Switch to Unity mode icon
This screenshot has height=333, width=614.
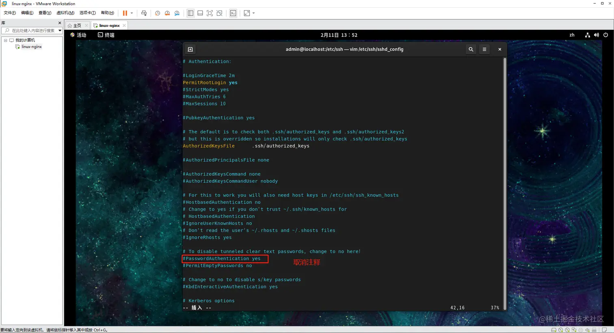click(220, 13)
